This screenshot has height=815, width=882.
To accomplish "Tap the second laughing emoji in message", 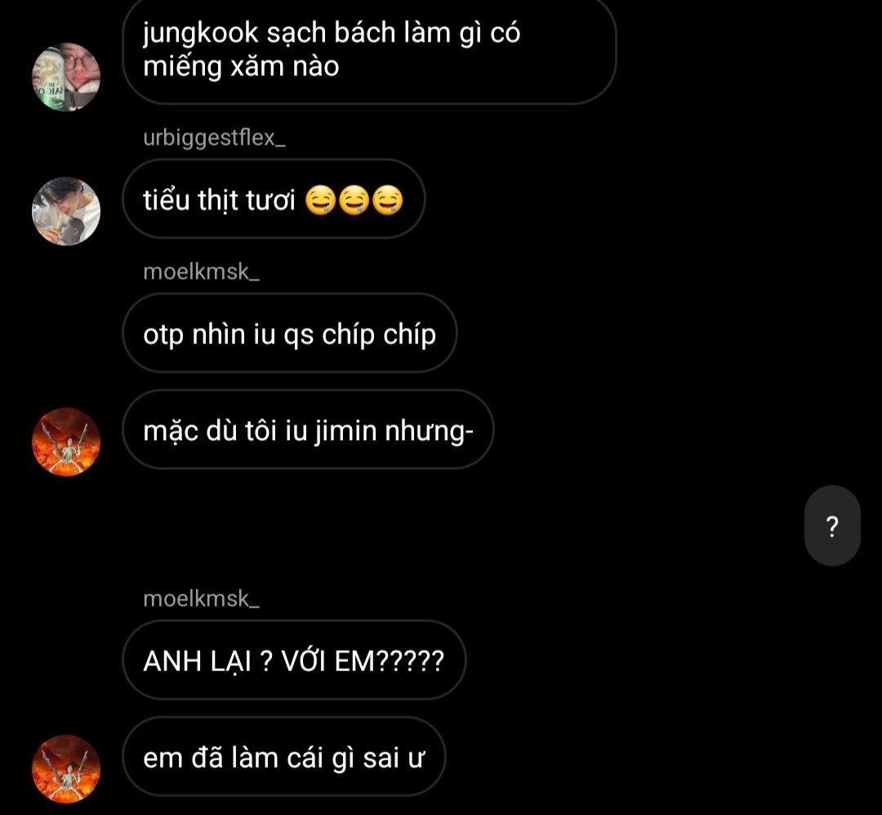I will [354, 200].
